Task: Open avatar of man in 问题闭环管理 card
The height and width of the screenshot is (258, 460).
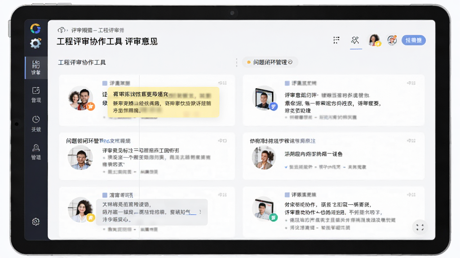Action: click(80, 158)
